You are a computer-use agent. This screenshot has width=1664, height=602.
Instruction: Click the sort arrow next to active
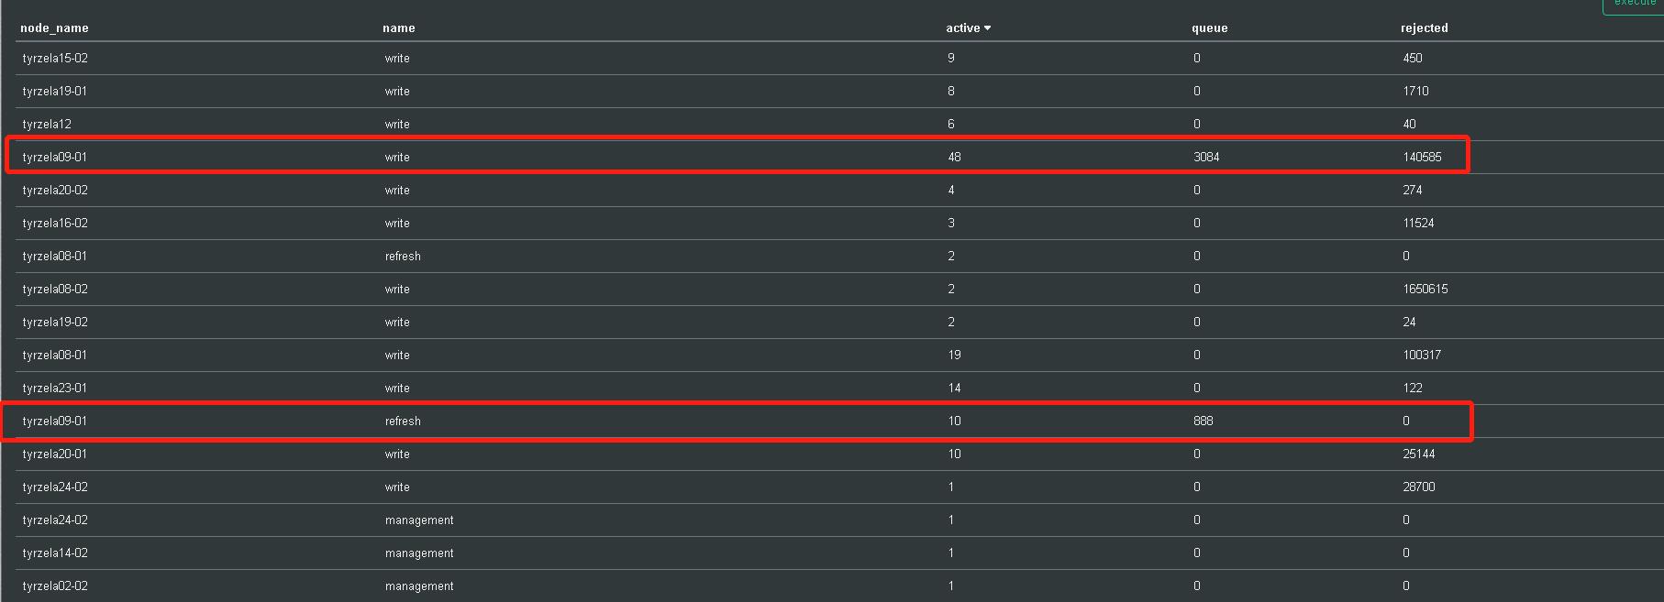coord(987,28)
